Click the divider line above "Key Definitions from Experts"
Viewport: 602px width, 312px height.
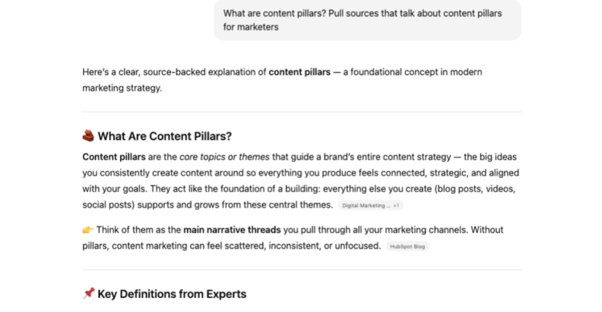click(301, 270)
